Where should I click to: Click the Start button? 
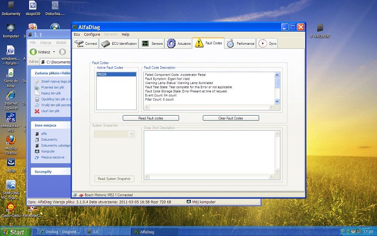15,232
